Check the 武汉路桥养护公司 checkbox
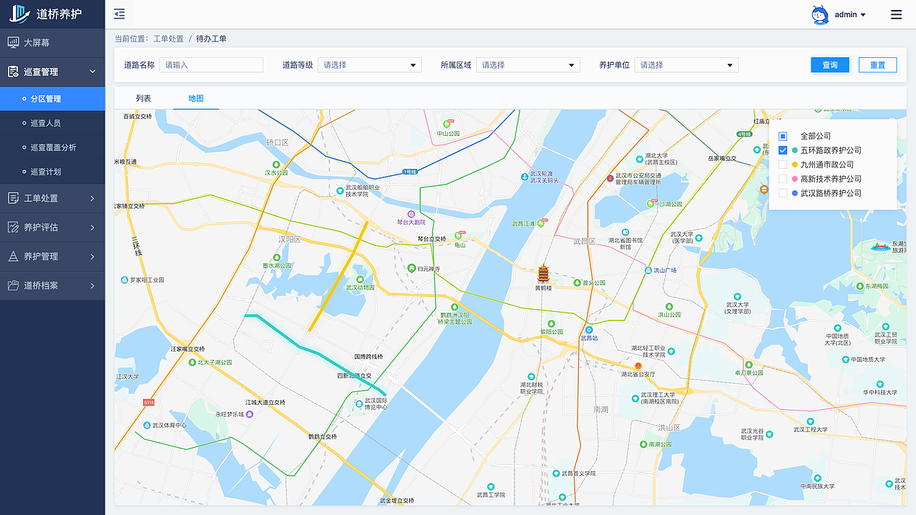Screen dimensions: 916x515 click(x=783, y=193)
